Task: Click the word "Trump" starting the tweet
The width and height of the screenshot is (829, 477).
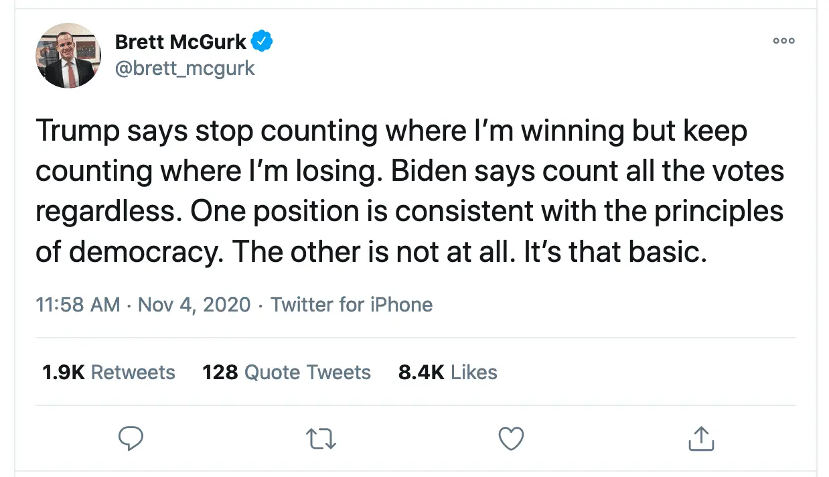Action: [75, 131]
